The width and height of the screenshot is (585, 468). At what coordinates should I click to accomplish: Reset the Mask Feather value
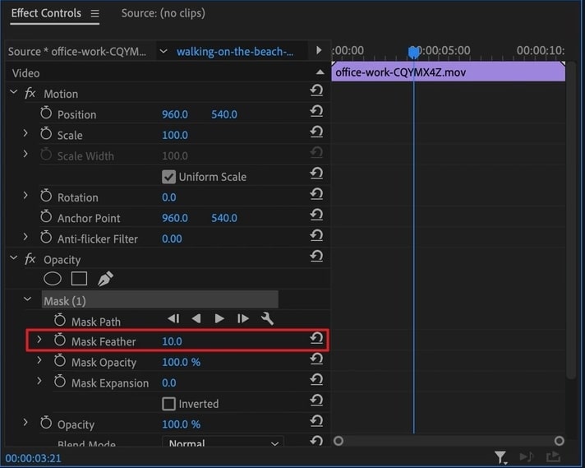(x=316, y=338)
